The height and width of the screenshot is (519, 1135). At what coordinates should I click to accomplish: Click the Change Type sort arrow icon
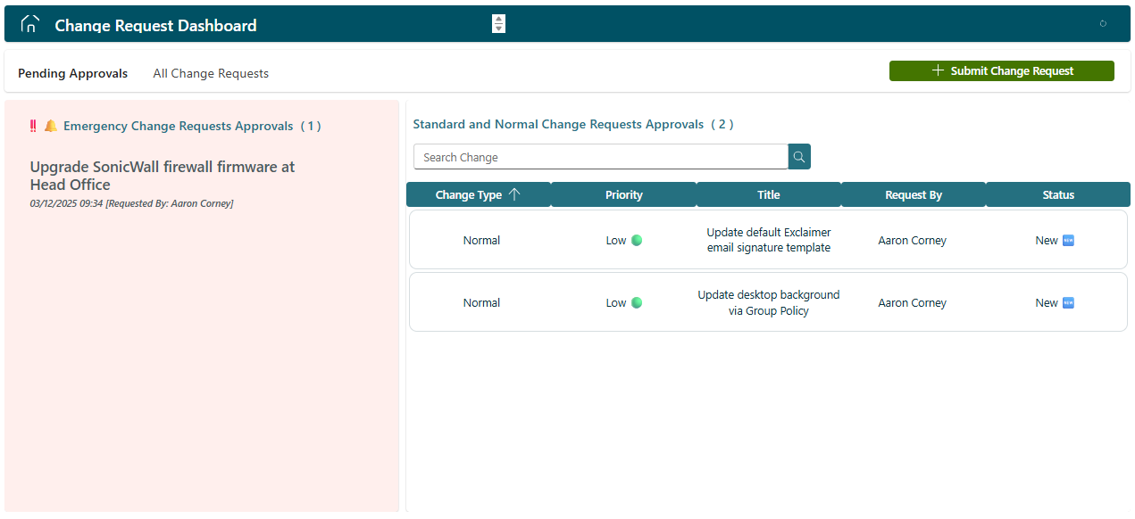tap(514, 194)
